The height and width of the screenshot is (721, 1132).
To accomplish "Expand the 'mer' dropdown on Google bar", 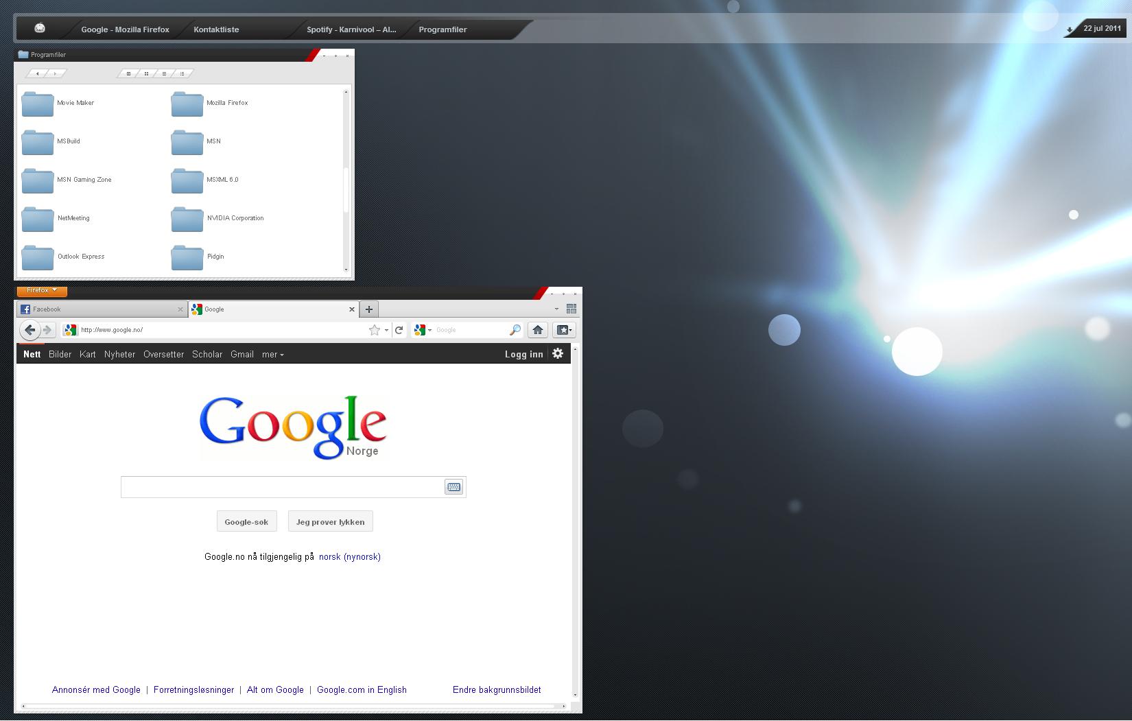I will [x=272, y=355].
